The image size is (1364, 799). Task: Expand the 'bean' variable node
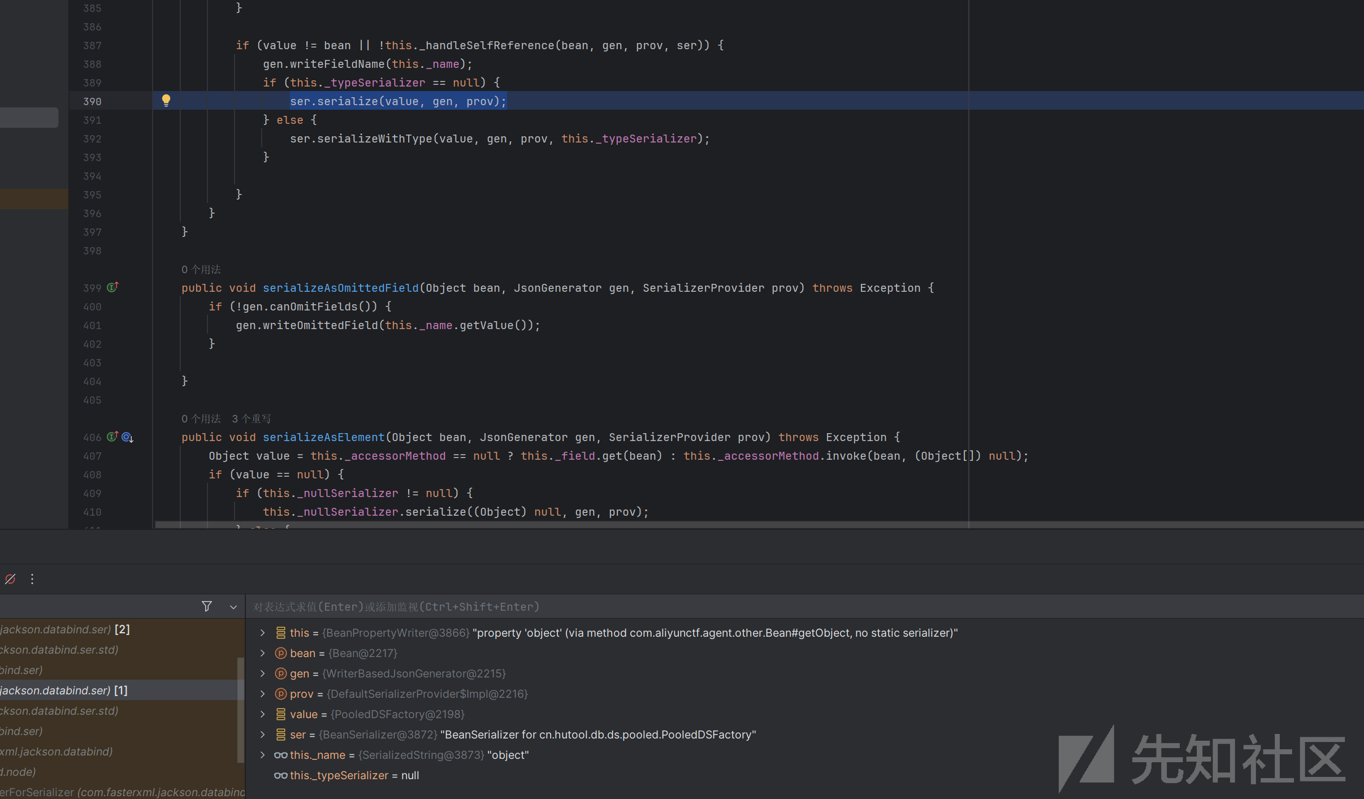click(x=262, y=653)
